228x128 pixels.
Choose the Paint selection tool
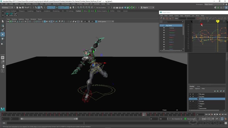pos(2,30)
